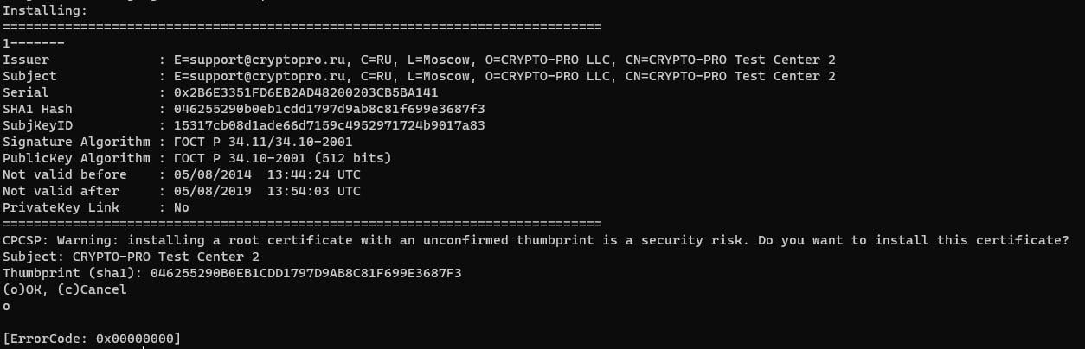
Task: Click the PublicKey Algorithm "(512 bits)" text
Action: point(351,158)
